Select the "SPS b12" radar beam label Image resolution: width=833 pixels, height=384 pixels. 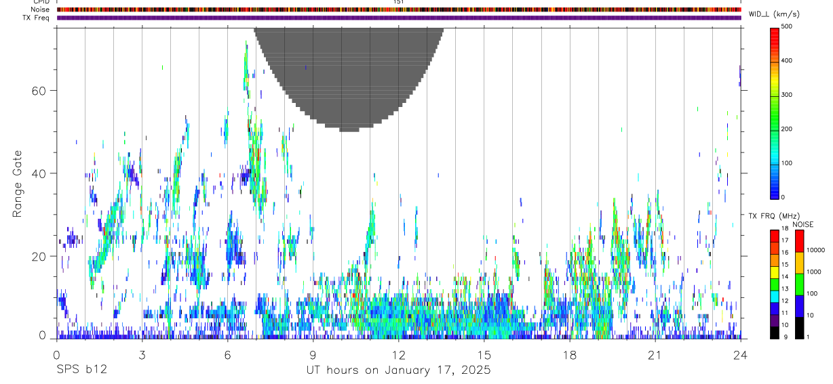click(81, 370)
